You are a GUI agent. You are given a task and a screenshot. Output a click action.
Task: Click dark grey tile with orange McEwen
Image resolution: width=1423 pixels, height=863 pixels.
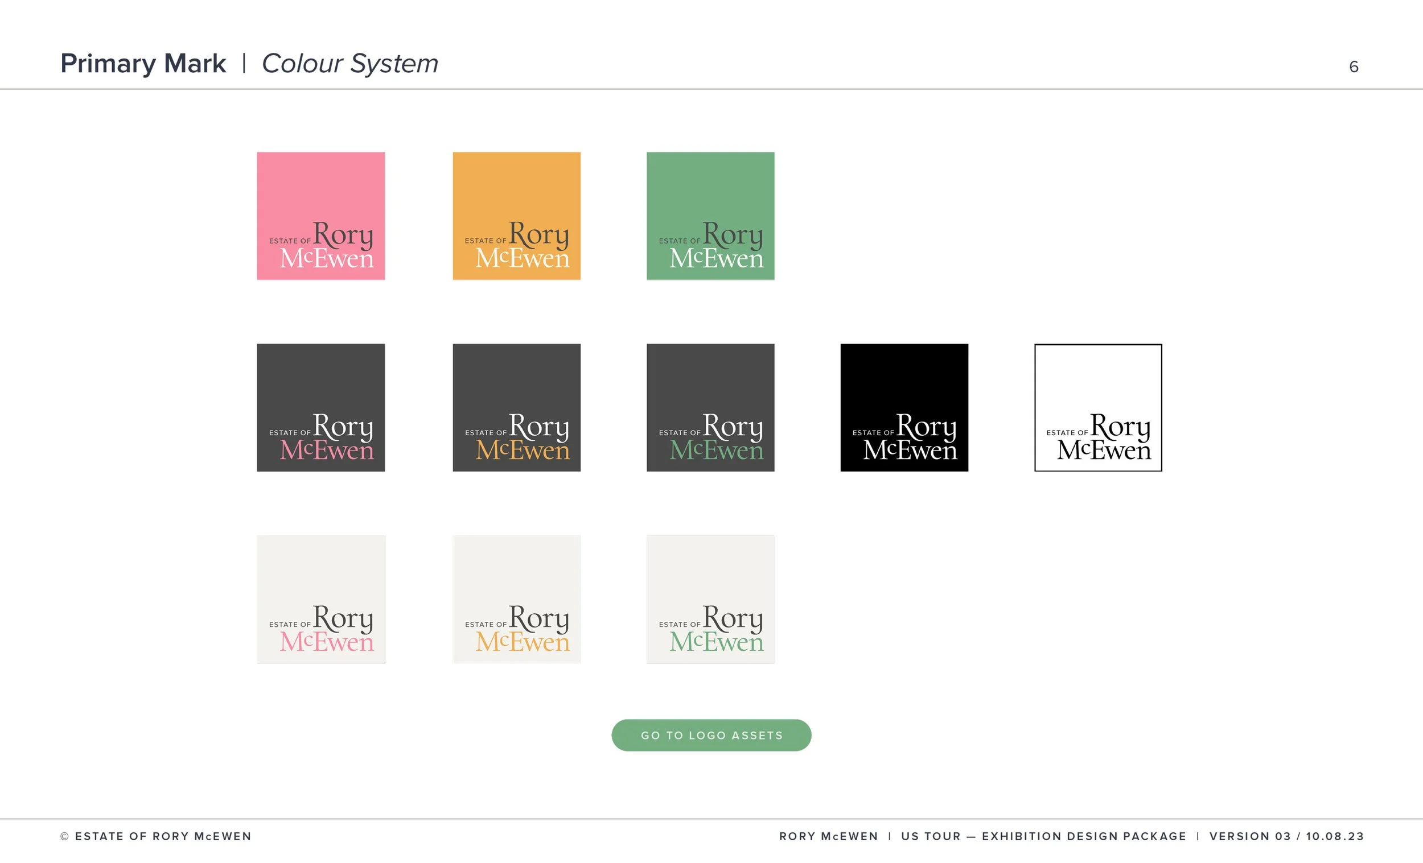[516, 407]
